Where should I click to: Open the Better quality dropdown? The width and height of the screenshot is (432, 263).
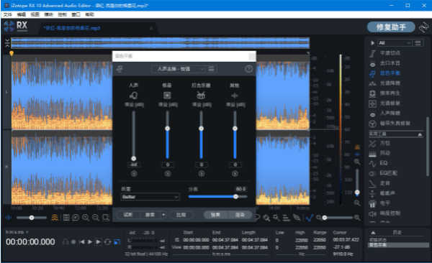click(150, 197)
